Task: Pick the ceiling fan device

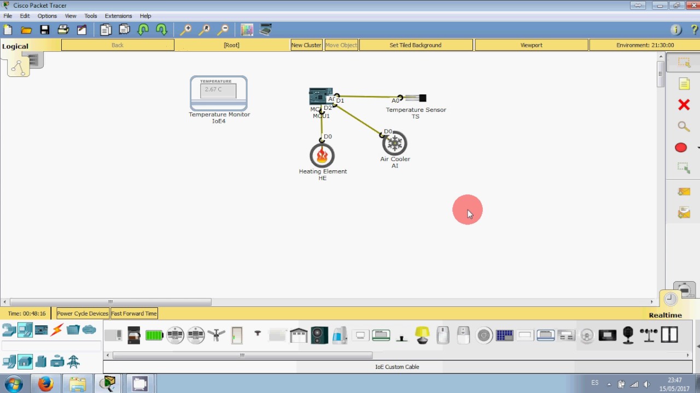Action: 217,335
